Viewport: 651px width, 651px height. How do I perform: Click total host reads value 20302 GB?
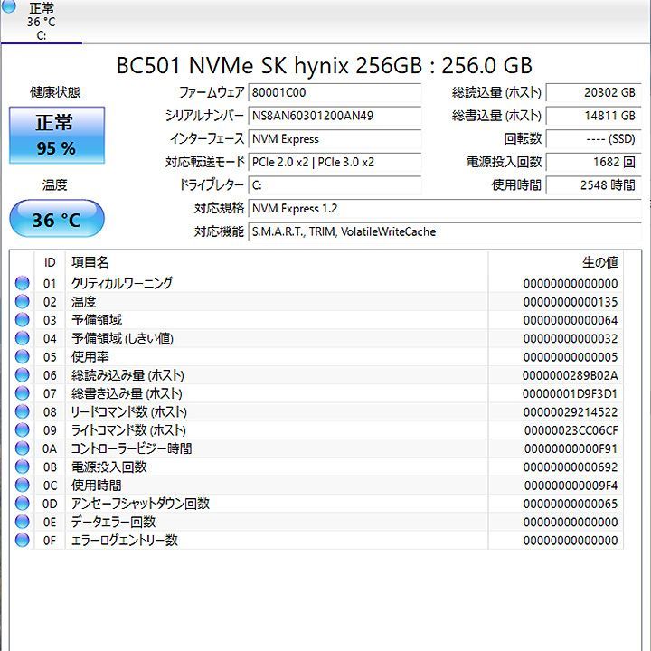[x=594, y=92]
